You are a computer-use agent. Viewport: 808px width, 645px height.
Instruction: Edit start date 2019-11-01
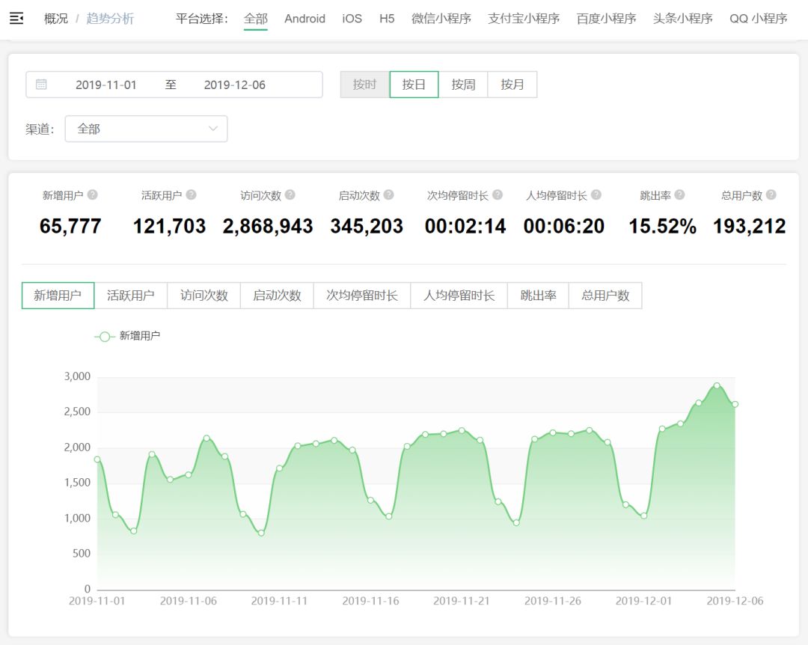click(x=106, y=85)
